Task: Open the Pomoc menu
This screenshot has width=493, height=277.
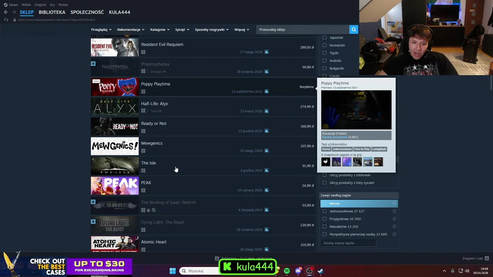Action: pyautogui.click(x=63, y=5)
